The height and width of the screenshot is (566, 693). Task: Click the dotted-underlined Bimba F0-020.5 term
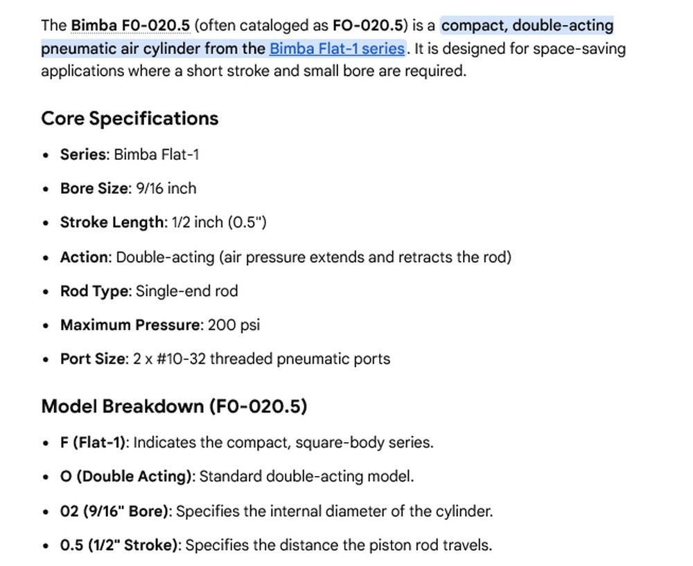(x=130, y=26)
